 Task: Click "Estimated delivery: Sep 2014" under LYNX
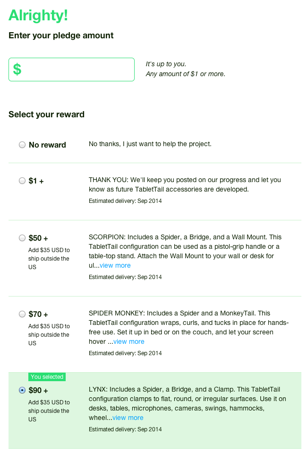[125, 429]
